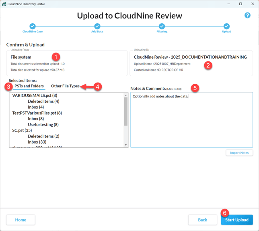Click the blue help question mark icon
Screen dimensions: 259x231
pos(247,15)
